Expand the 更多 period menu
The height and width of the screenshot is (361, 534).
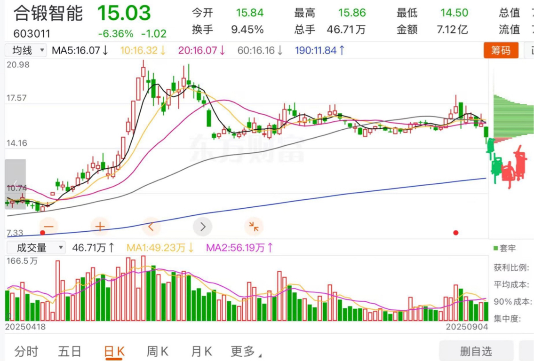(246, 351)
